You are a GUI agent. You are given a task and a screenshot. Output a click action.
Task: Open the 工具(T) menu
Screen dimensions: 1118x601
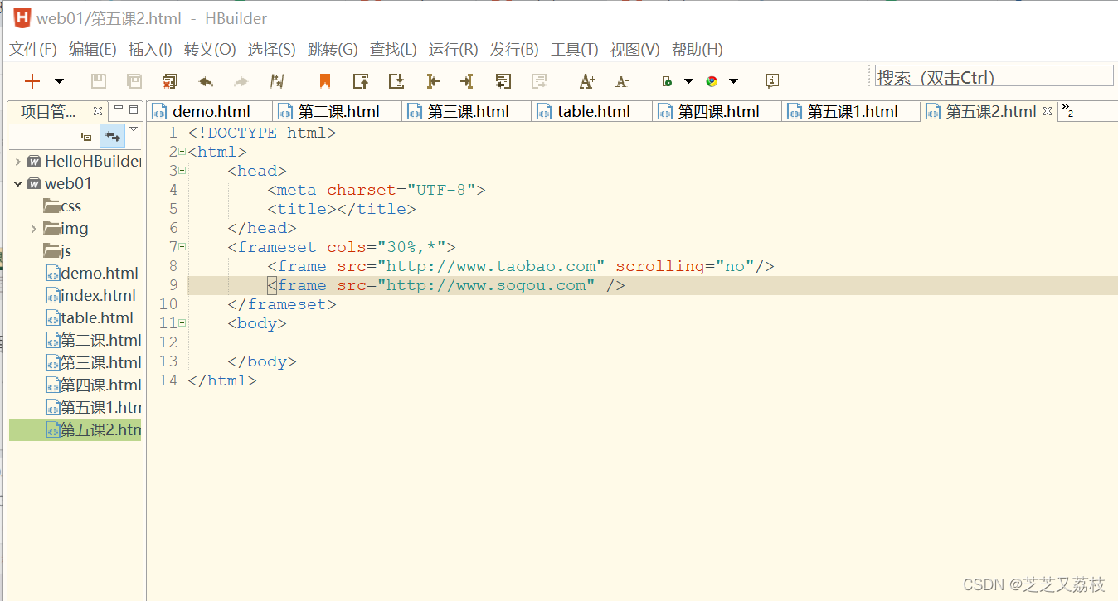[x=575, y=50]
